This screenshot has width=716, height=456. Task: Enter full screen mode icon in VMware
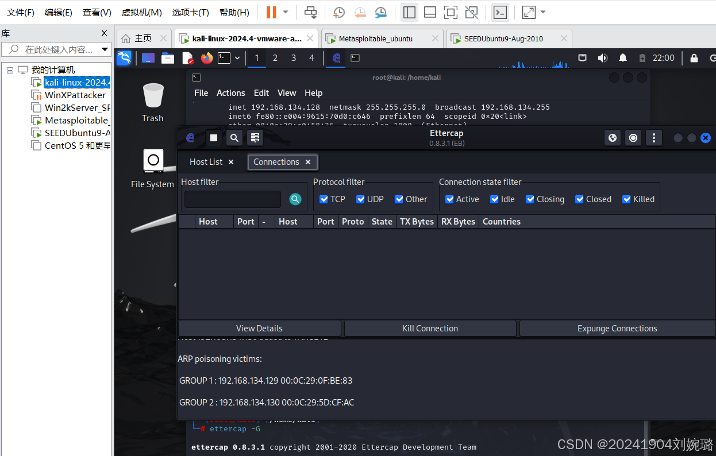(451, 12)
